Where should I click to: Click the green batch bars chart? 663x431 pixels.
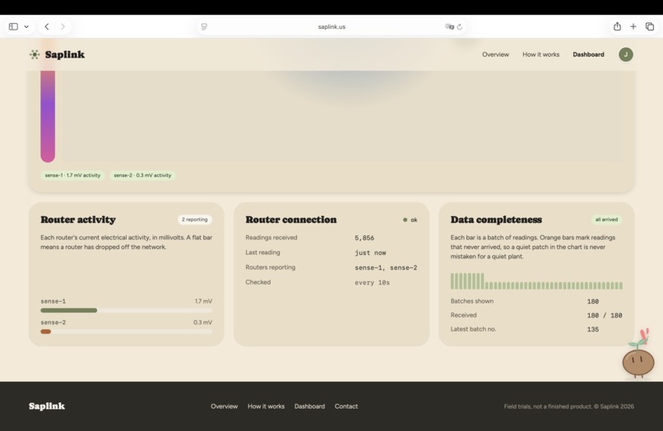point(536,281)
